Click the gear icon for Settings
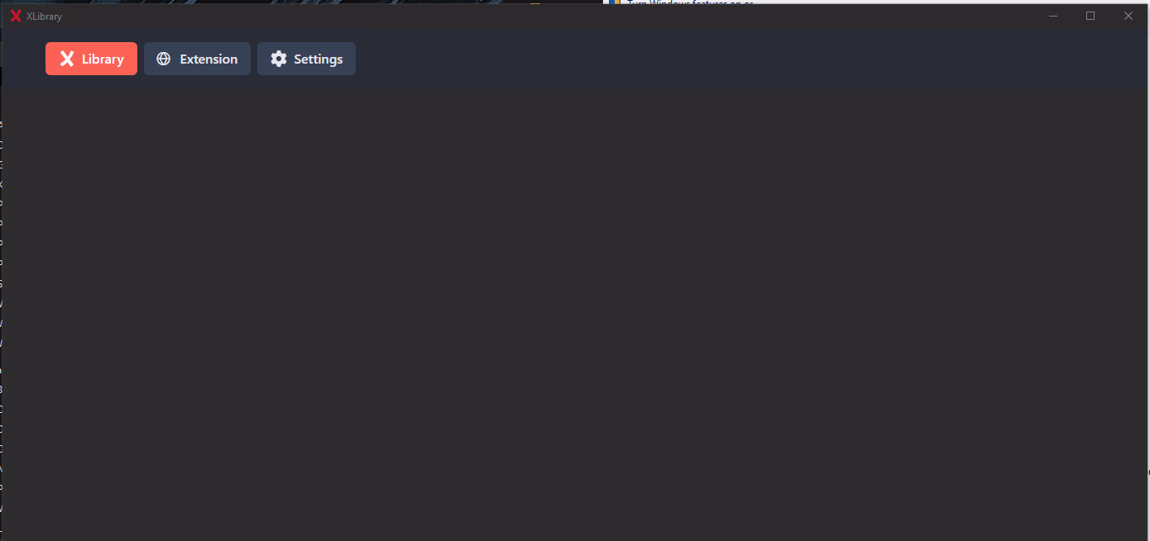This screenshot has height=541, width=1150. point(279,59)
